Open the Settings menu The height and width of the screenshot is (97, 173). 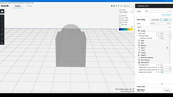coord(10,3)
